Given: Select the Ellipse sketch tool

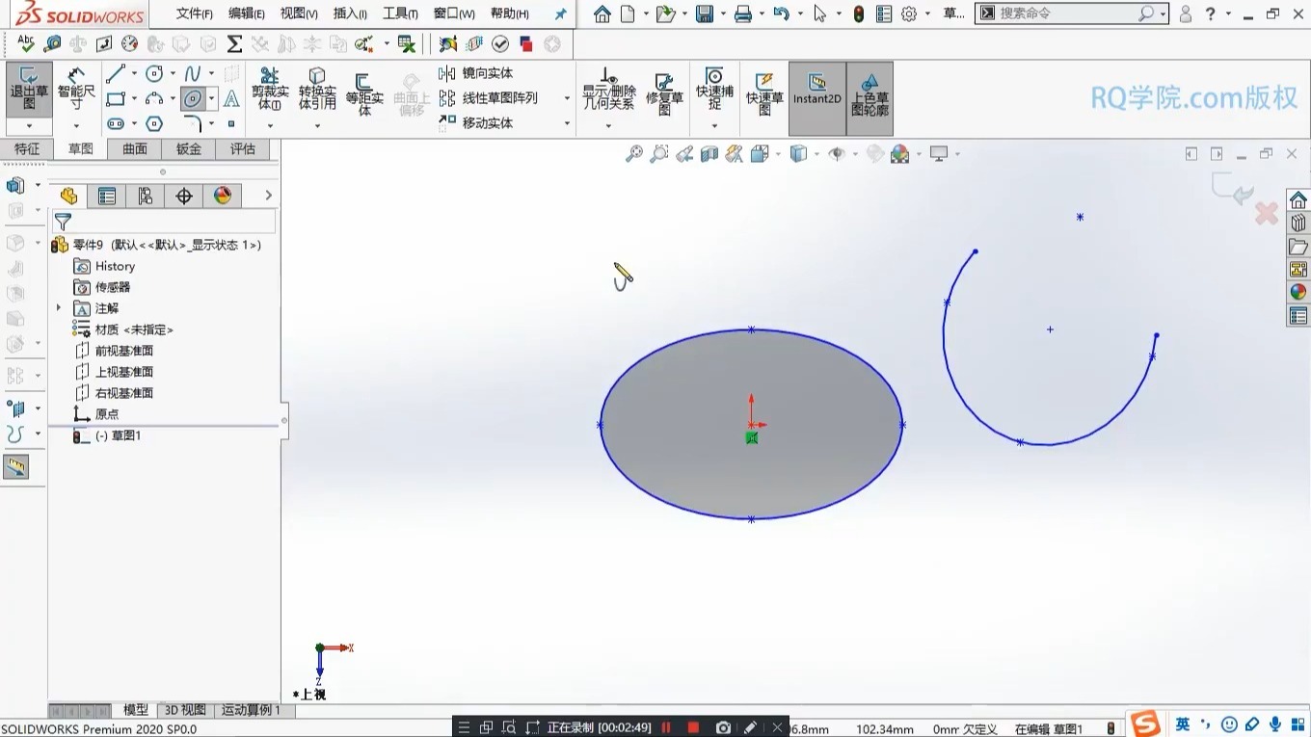Looking at the screenshot, I should [191, 100].
